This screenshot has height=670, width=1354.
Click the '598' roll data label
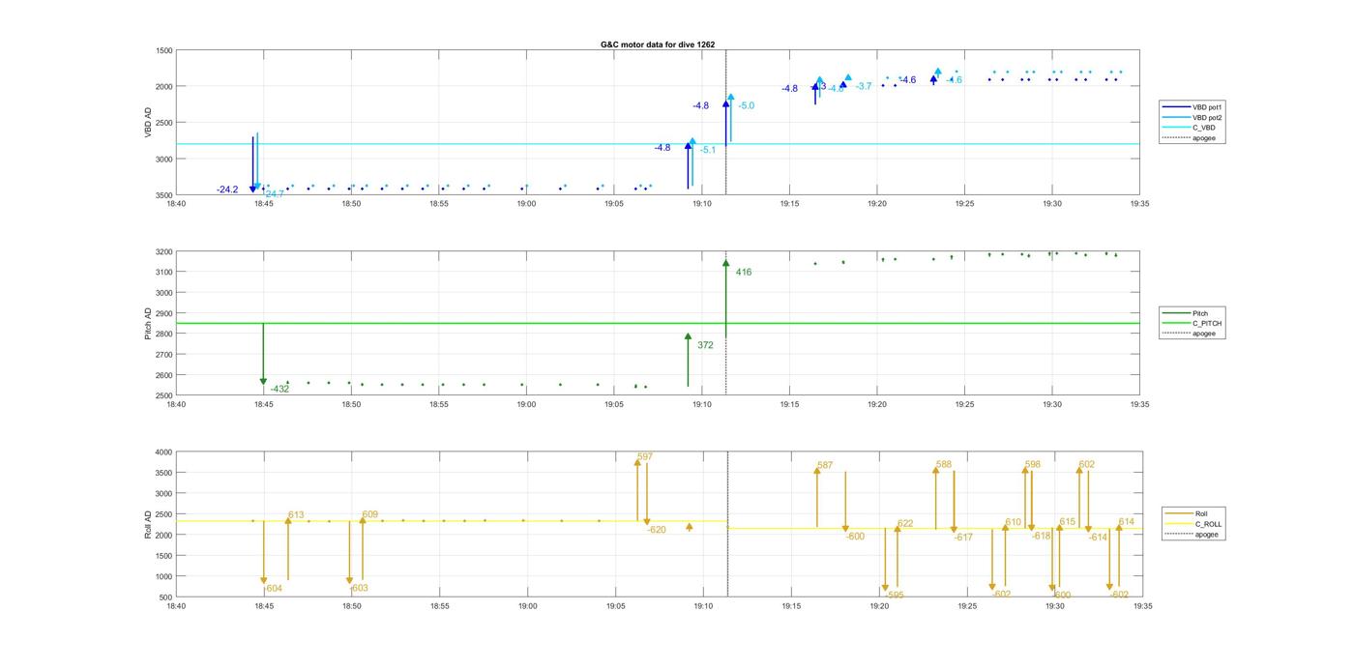pyautogui.click(x=1033, y=464)
